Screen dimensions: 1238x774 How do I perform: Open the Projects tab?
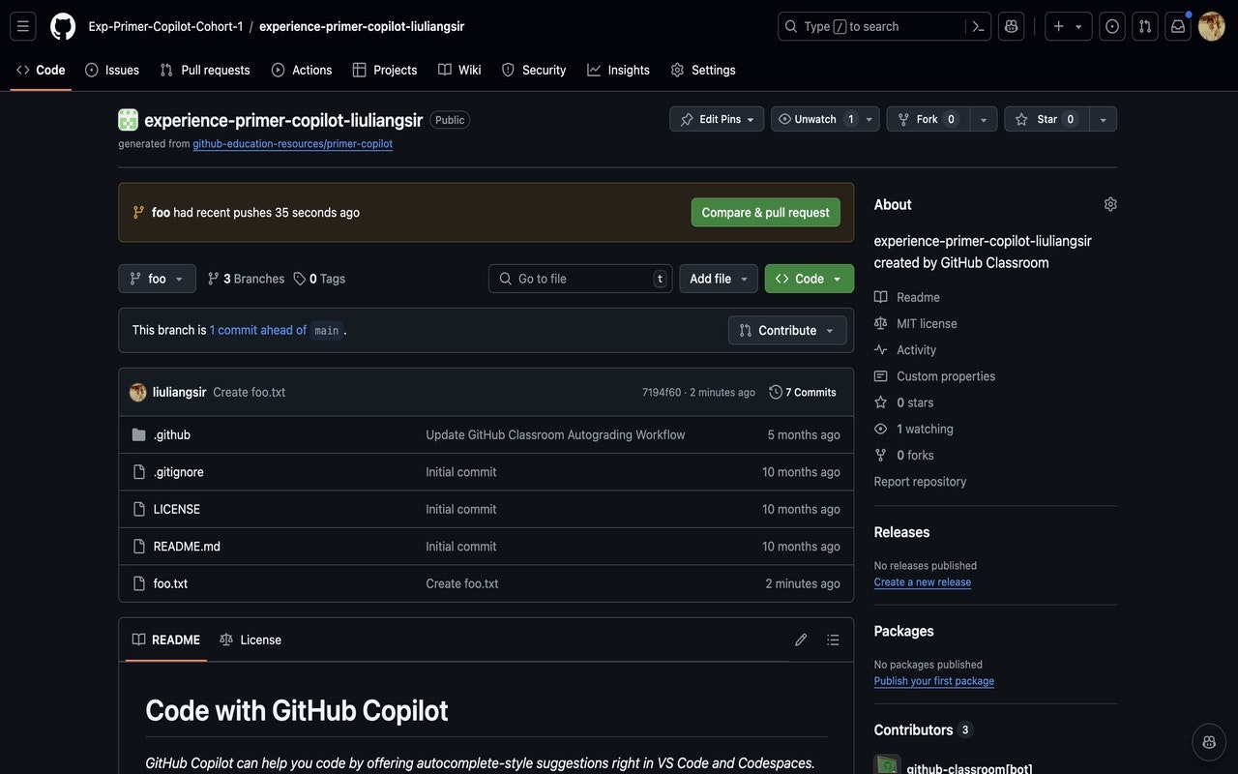[385, 70]
